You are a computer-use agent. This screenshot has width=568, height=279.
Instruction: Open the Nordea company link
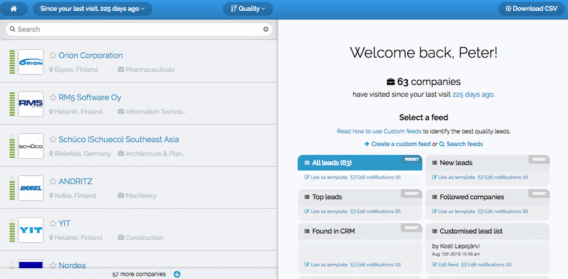72,266
